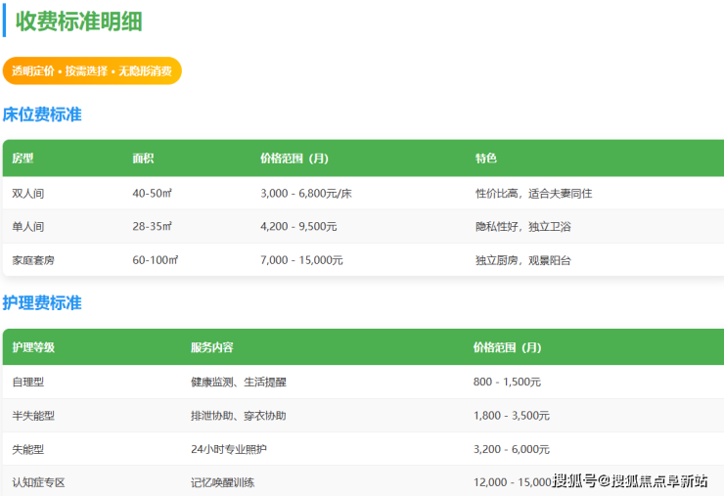This screenshot has width=724, height=496.
Task: Click the 24小时专业照护 service cell
Action: point(228,449)
